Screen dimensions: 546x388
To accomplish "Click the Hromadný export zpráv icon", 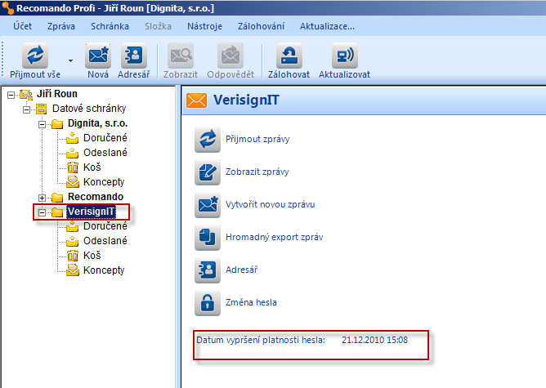I will (x=208, y=238).
